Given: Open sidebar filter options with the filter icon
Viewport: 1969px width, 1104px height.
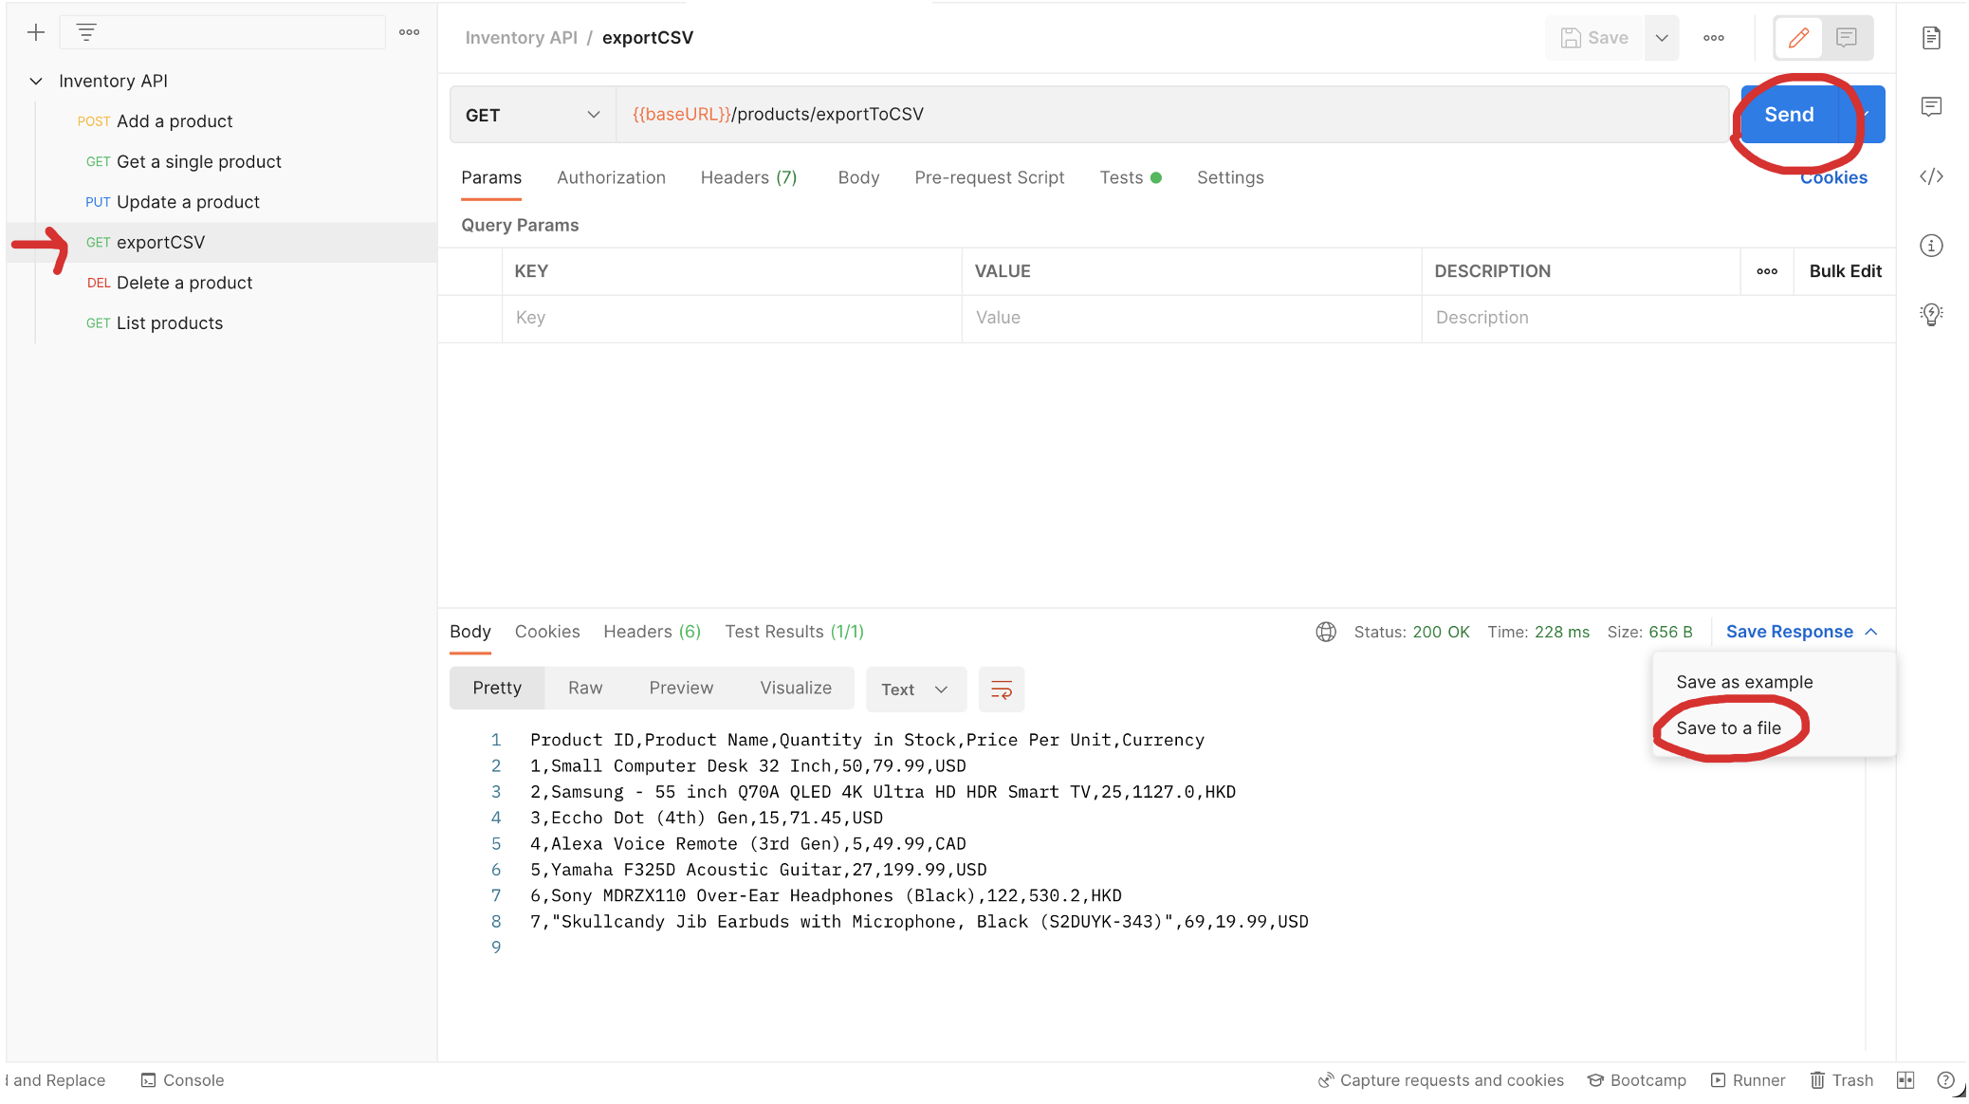Looking at the screenshot, I should [87, 31].
